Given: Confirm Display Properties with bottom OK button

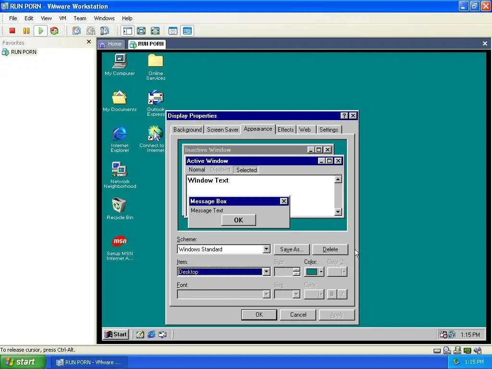Looking at the screenshot, I should coord(259,315).
